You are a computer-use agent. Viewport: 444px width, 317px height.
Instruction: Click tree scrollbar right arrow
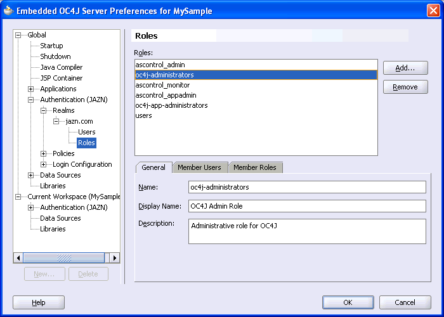(114, 258)
